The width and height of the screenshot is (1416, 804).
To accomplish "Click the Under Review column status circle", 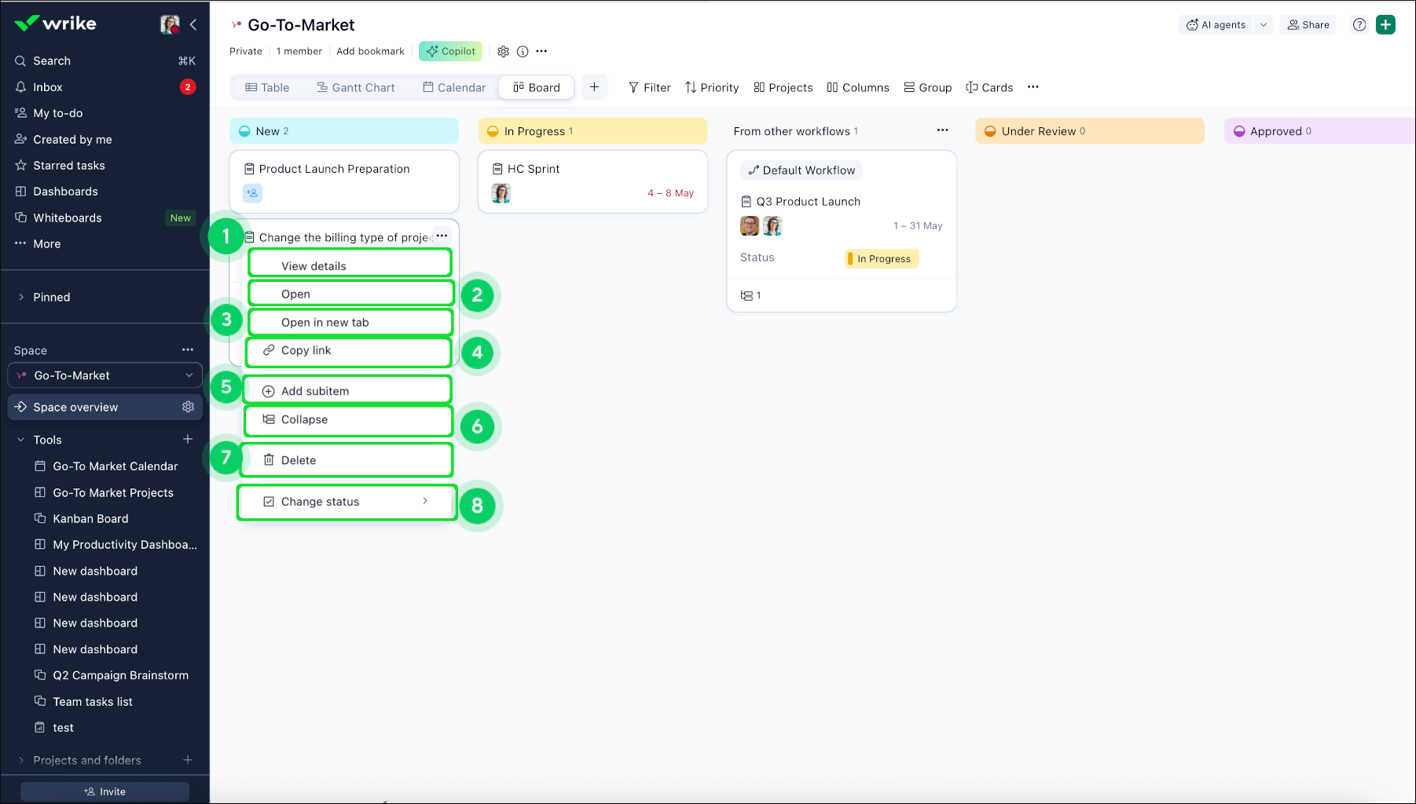I will coord(990,131).
